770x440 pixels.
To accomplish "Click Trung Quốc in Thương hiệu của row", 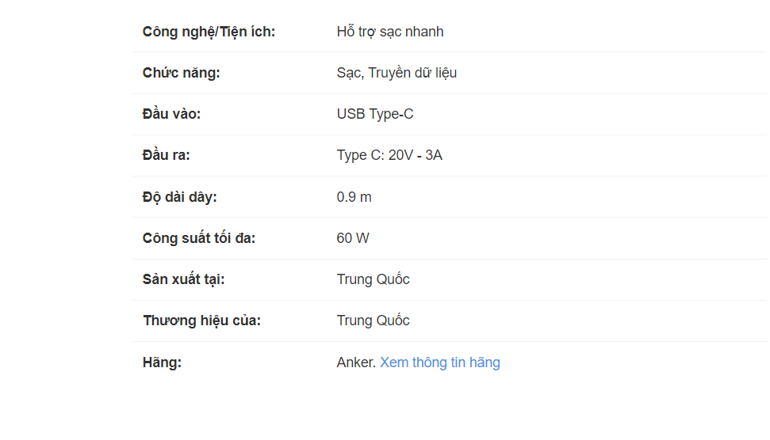I will [373, 321].
